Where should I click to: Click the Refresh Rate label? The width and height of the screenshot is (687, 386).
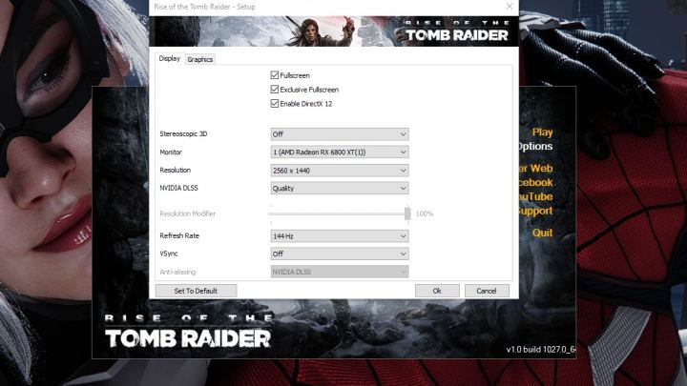(179, 235)
